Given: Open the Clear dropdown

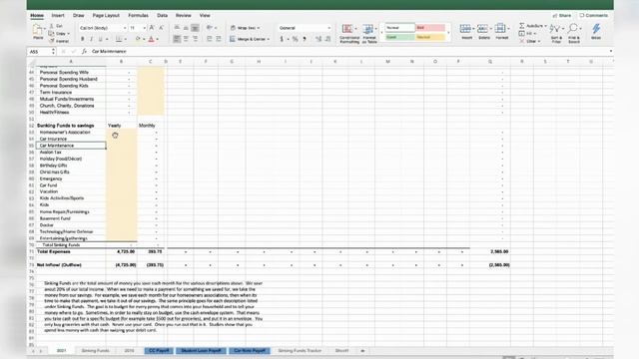Looking at the screenshot, I should click(x=530, y=41).
